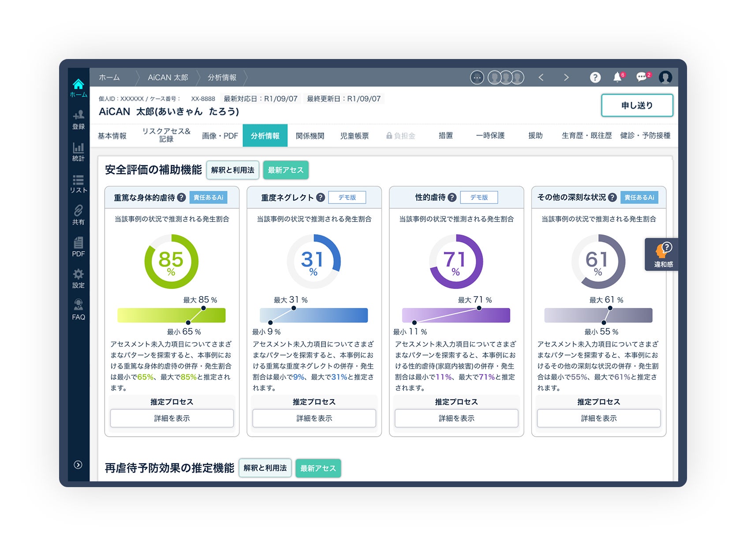The image size is (747, 547).
Task: Click AiCAN 太郎 breadcrumb
Action: coord(168,78)
